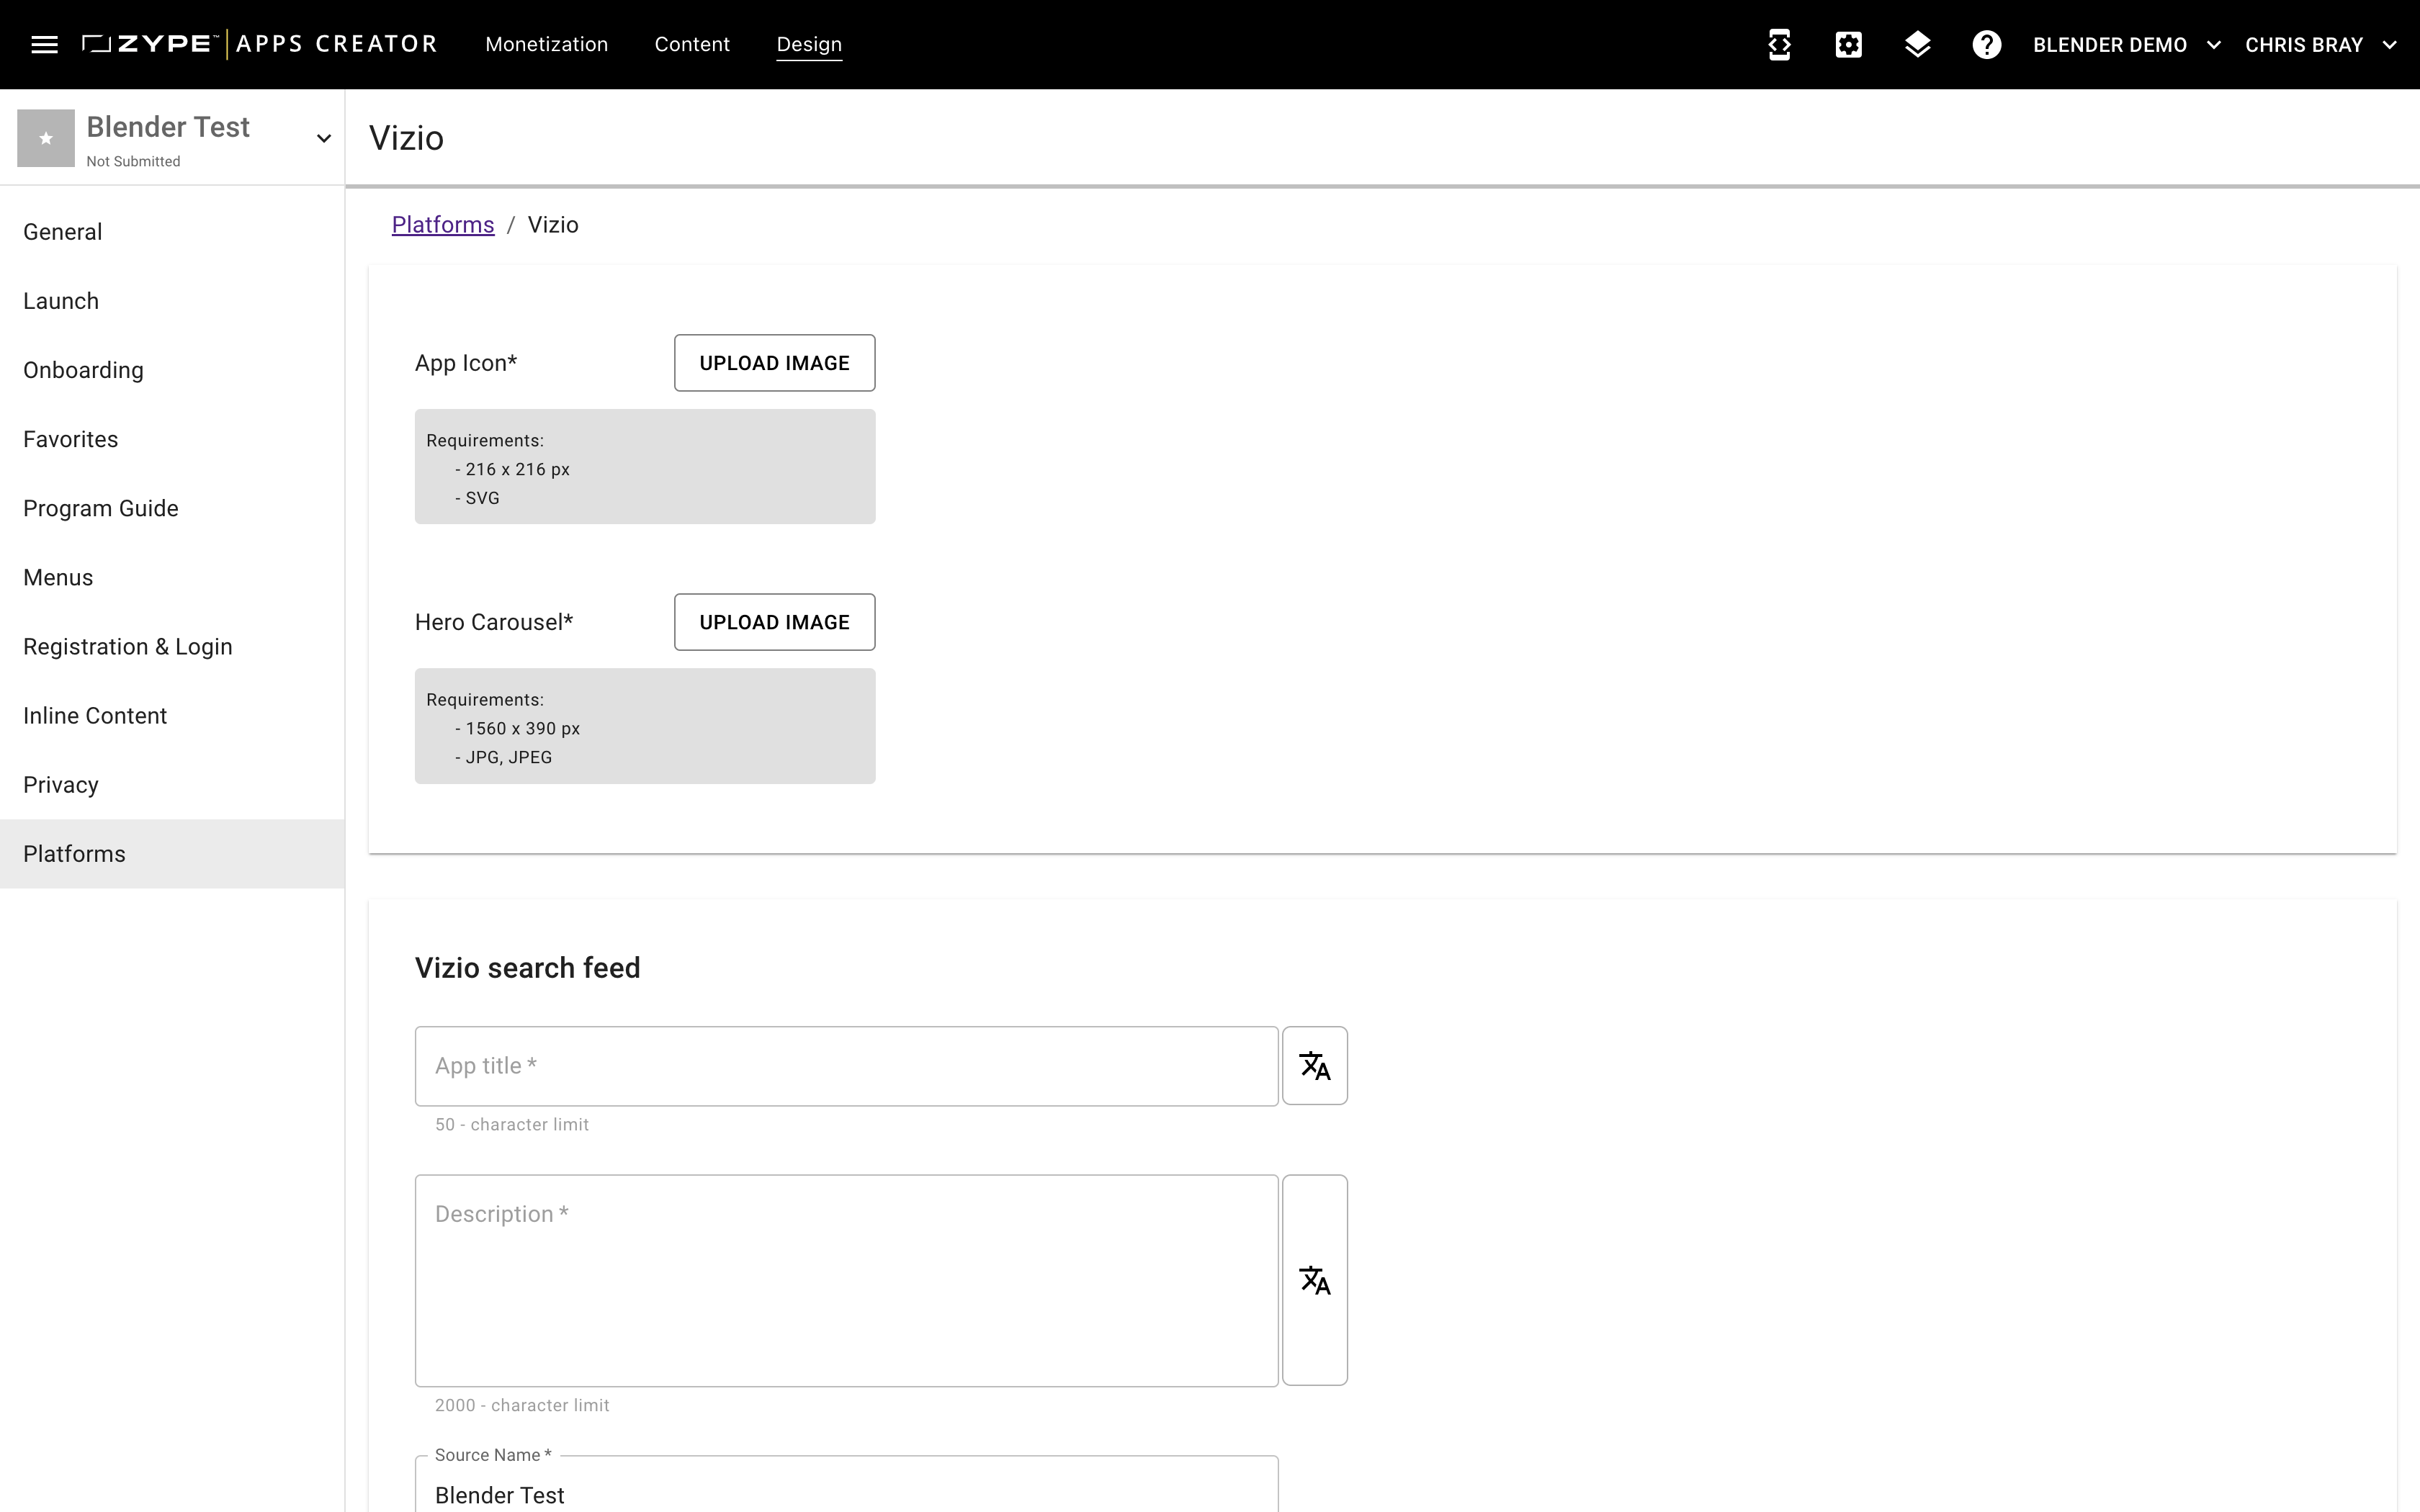Expand the Blender Test app selector
This screenshot has height=1512, width=2420.
(x=323, y=138)
